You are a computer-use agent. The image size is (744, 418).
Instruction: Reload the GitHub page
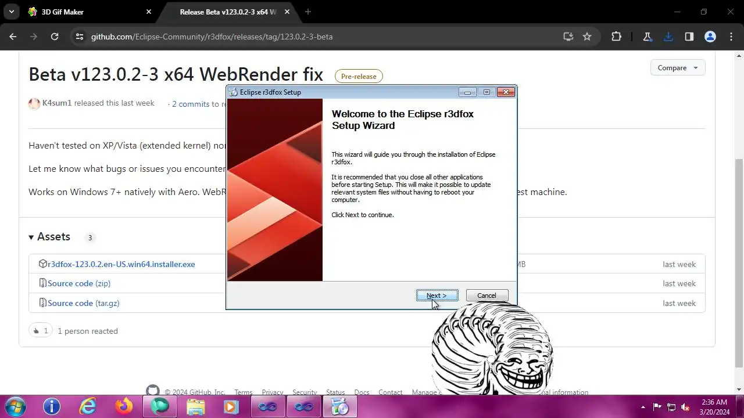coord(55,37)
